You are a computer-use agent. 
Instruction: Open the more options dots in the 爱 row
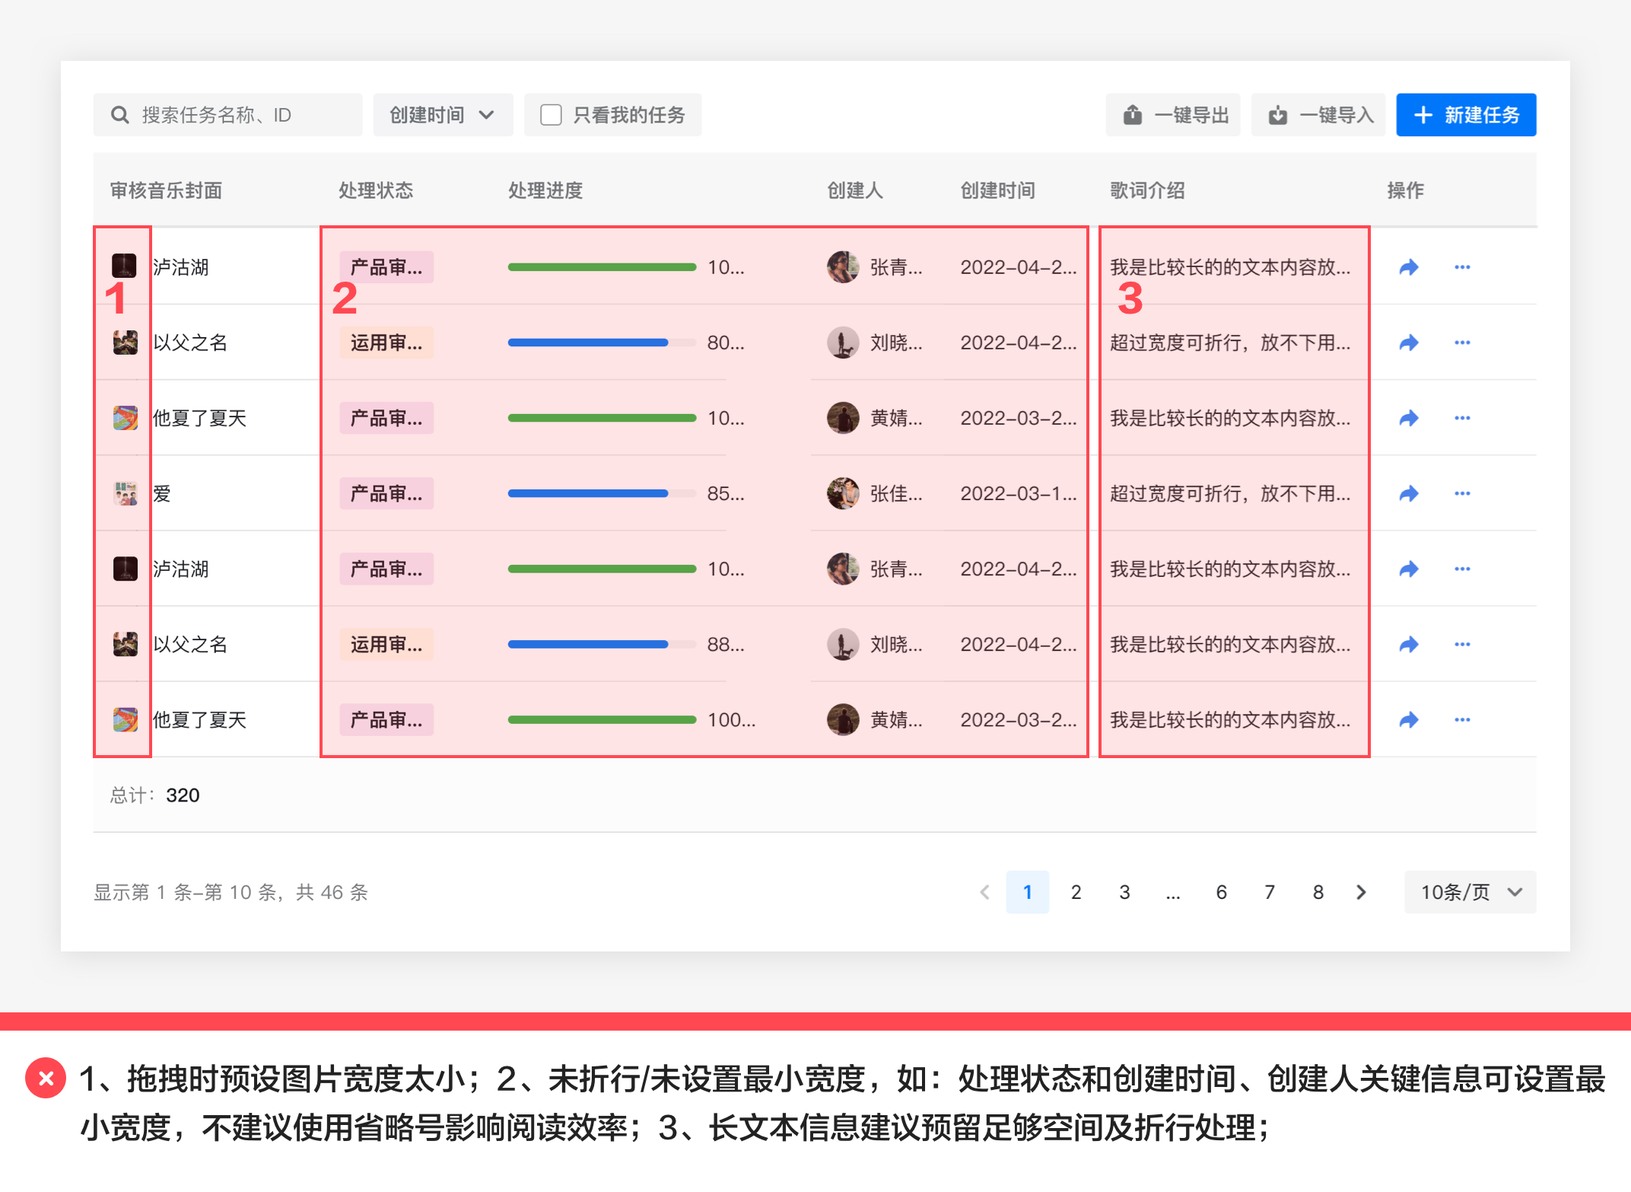click(1461, 493)
